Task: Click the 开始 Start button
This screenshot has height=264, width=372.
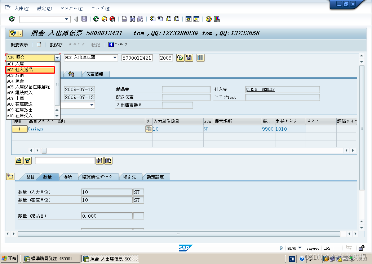Action: pos(9,258)
